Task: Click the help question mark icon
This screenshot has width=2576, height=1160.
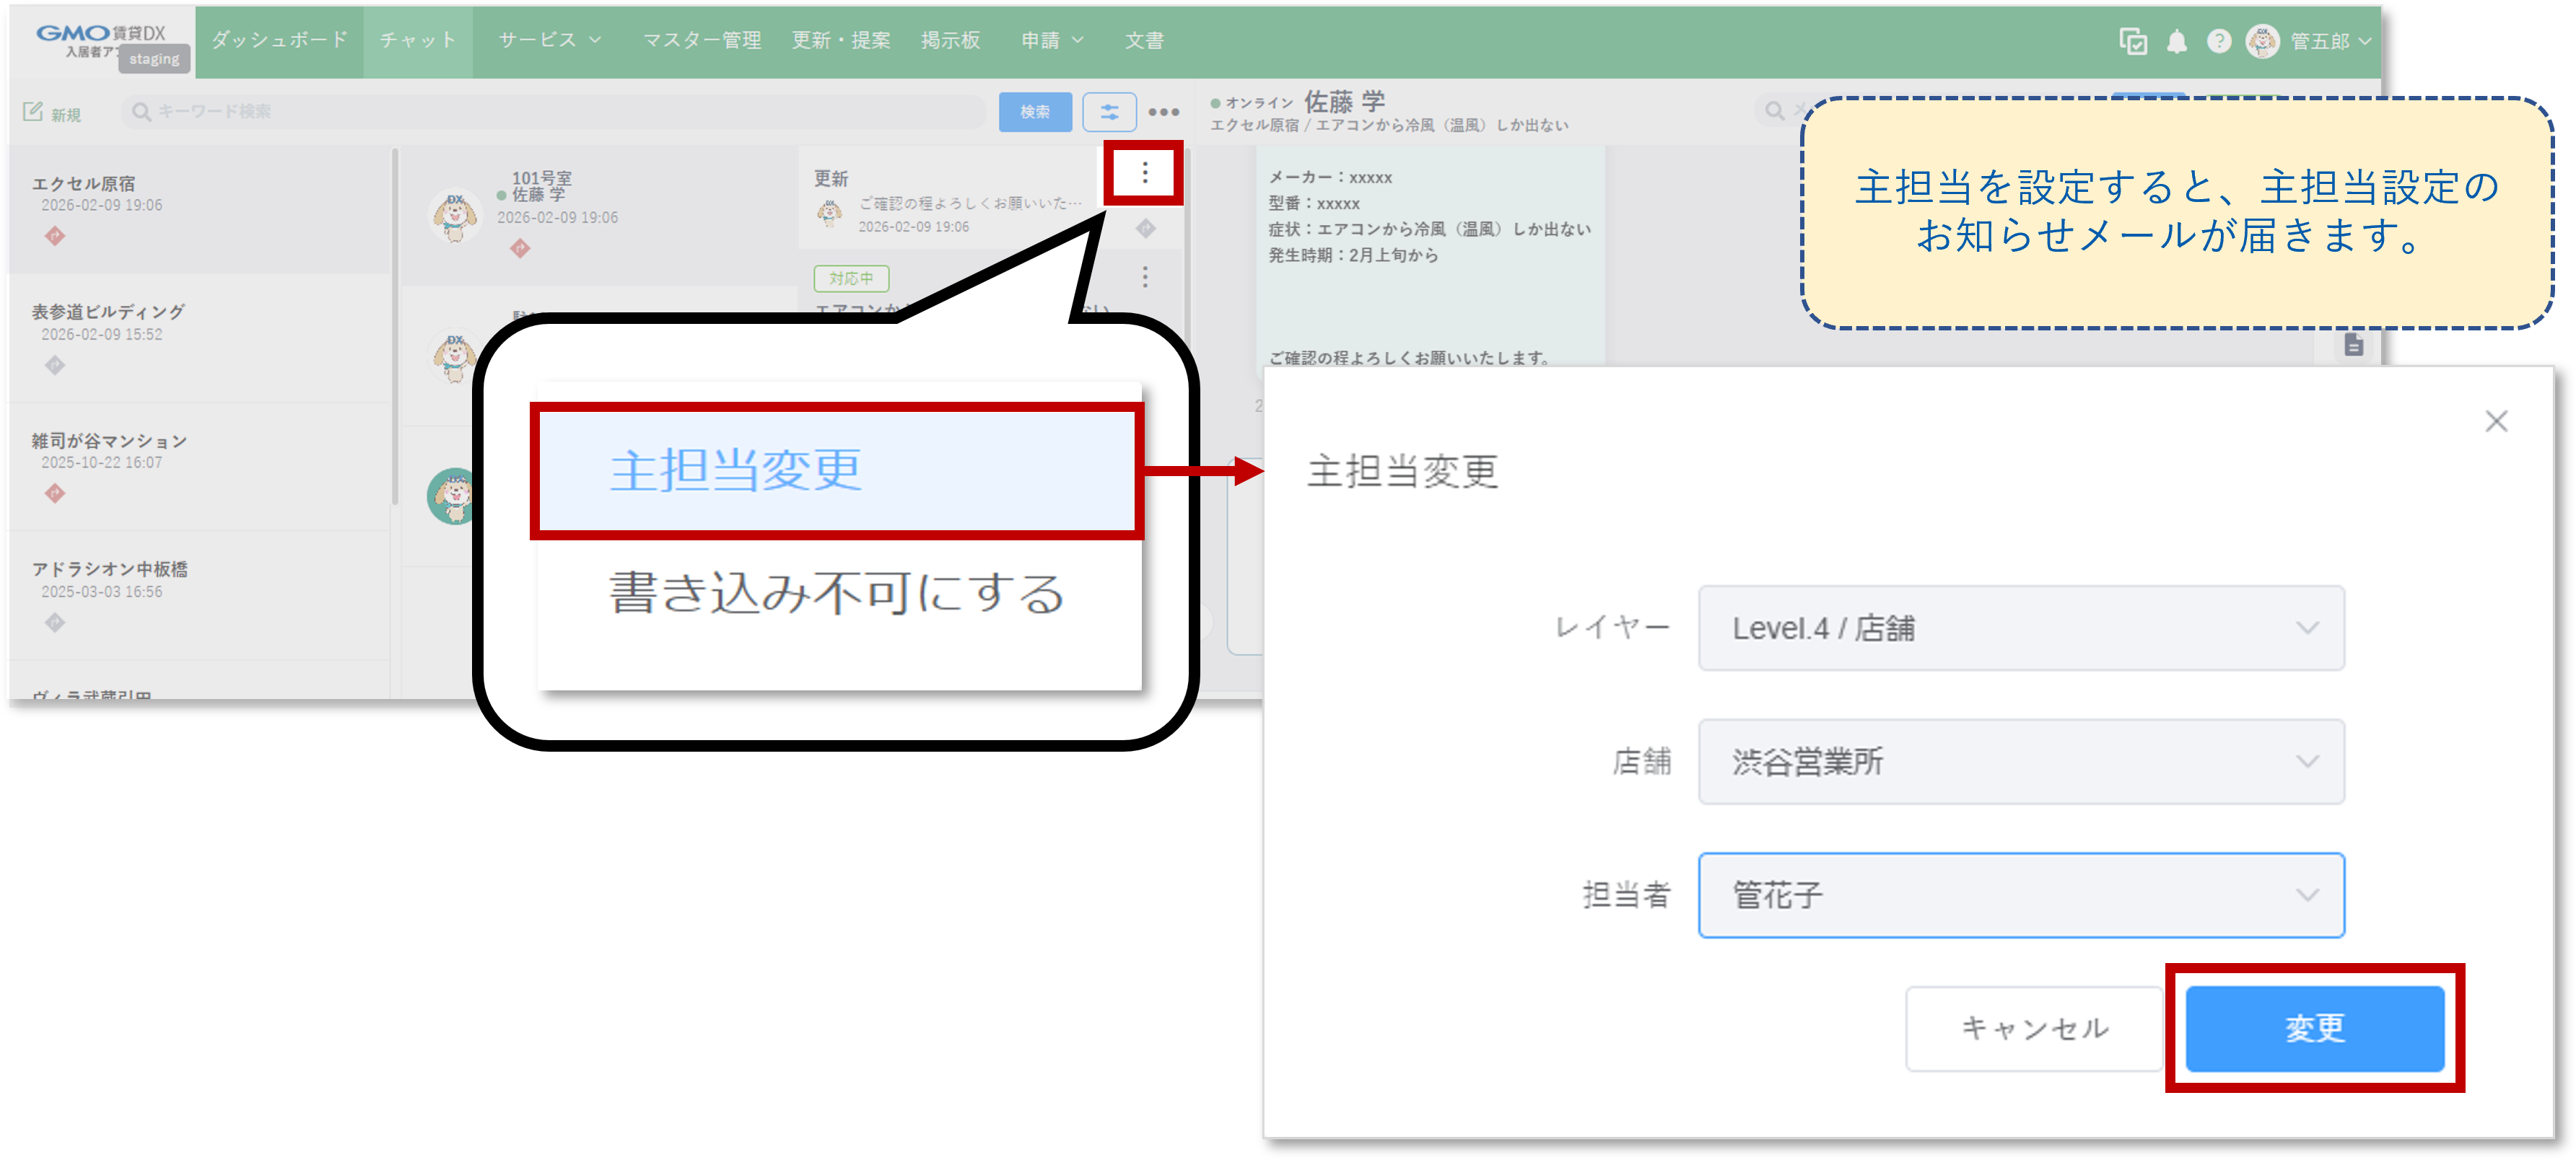Action: pos(2219,41)
